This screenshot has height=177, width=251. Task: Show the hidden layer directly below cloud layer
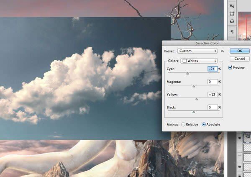point(240,148)
